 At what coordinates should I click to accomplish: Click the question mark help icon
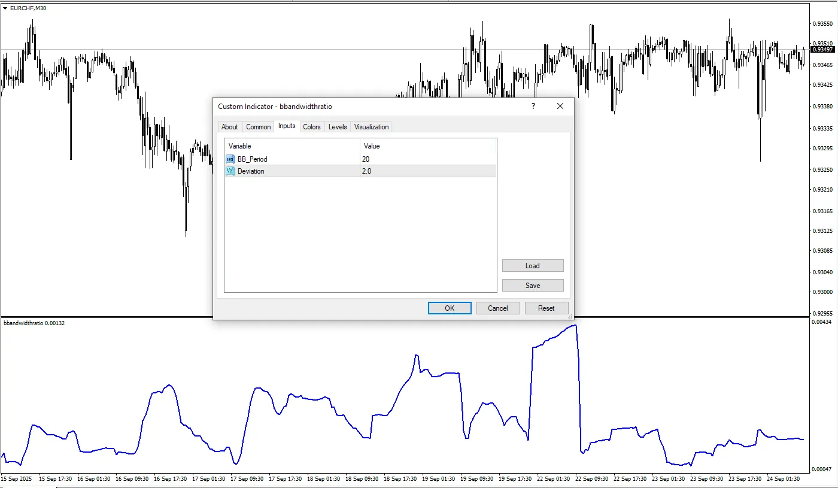coord(533,106)
